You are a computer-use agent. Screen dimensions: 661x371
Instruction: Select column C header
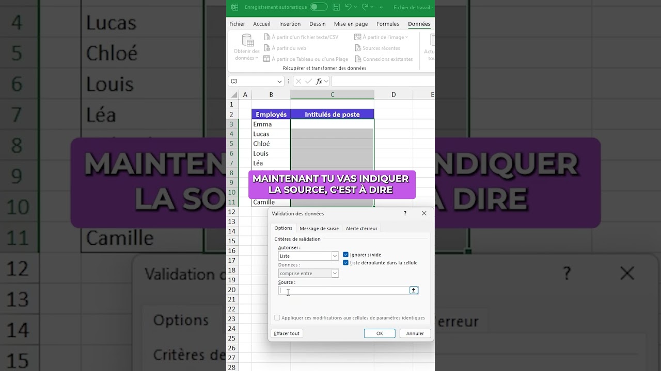tap(333, 95)
